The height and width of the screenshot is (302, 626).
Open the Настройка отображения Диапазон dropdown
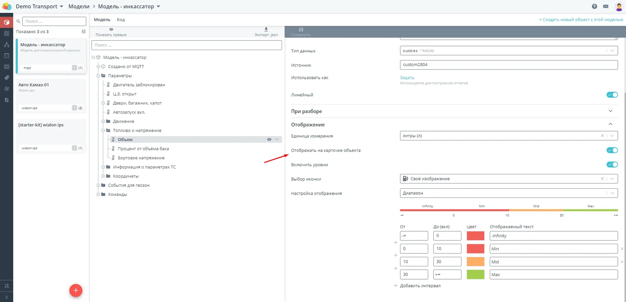[612, 193]
